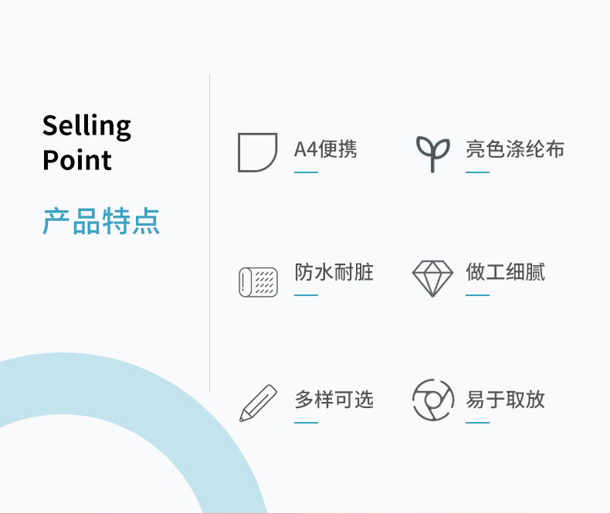Click the A4 portable paper-shape icon
The image size is (610, 514).
[x=257, y=152]
